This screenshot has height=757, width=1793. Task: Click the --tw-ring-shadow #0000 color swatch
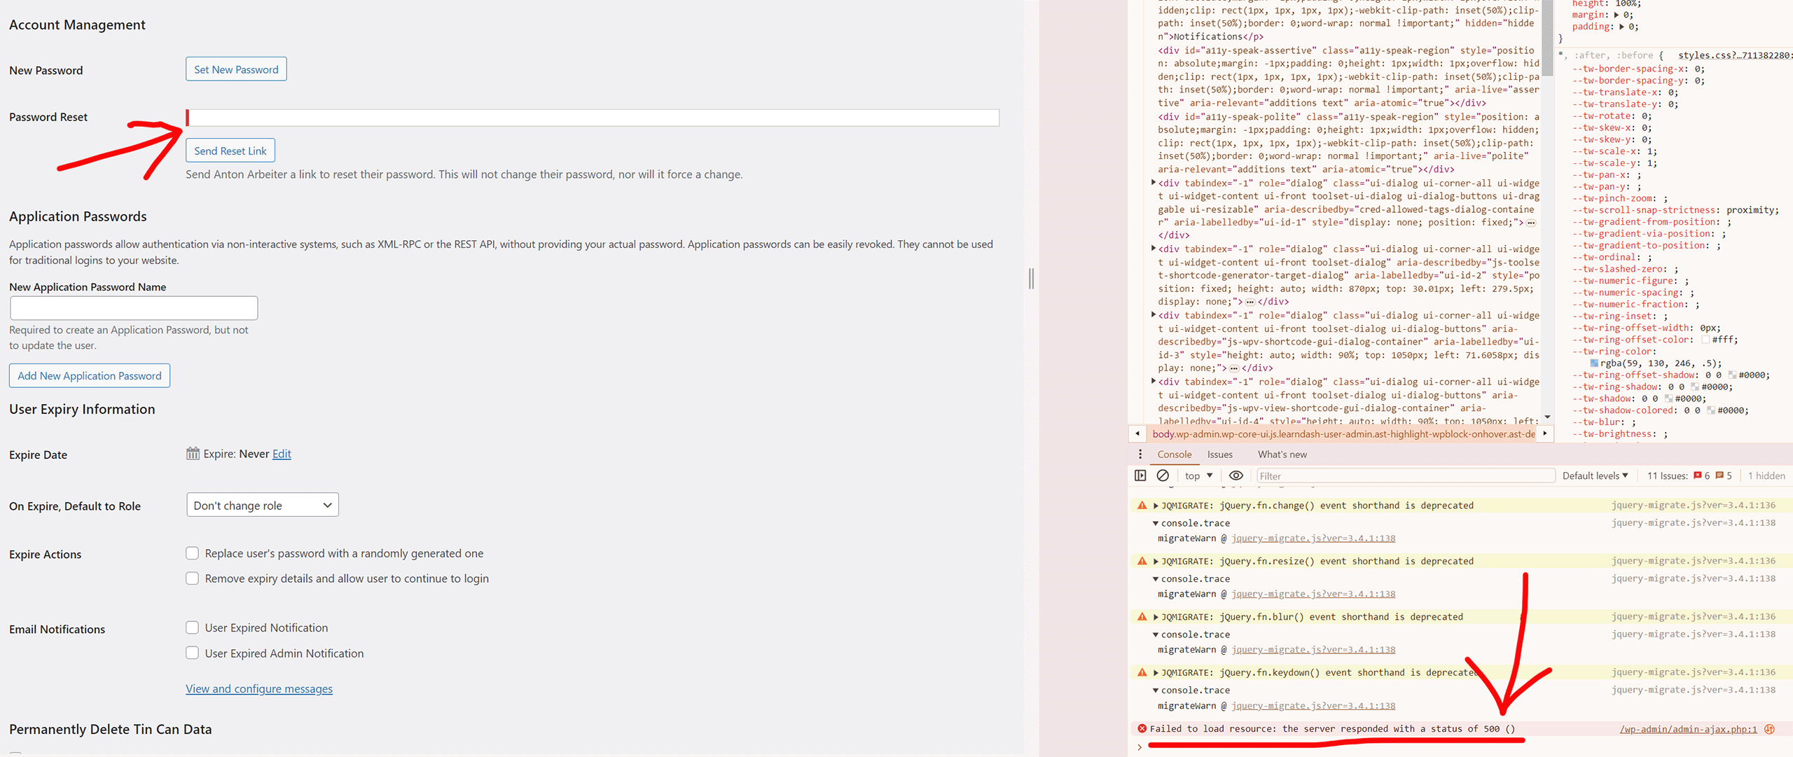[1695, 387]
